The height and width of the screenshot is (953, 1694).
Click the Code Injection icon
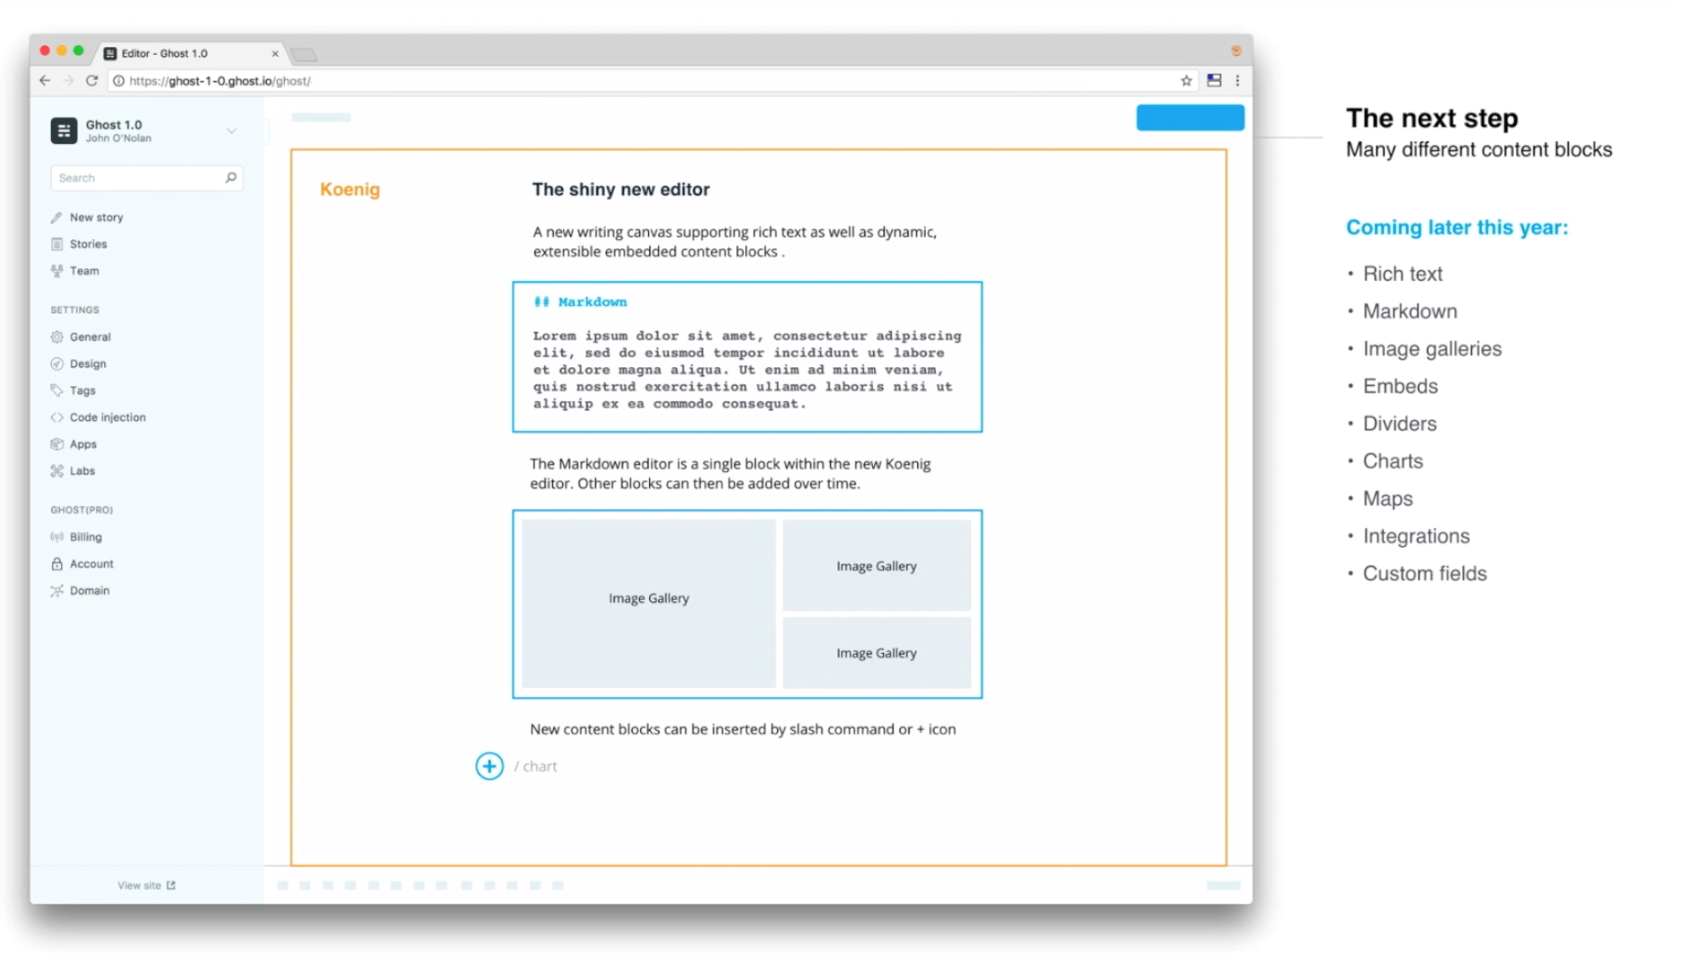(57, 417)
